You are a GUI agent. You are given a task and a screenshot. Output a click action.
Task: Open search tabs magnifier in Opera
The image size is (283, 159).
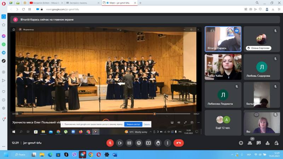point(257,3)
